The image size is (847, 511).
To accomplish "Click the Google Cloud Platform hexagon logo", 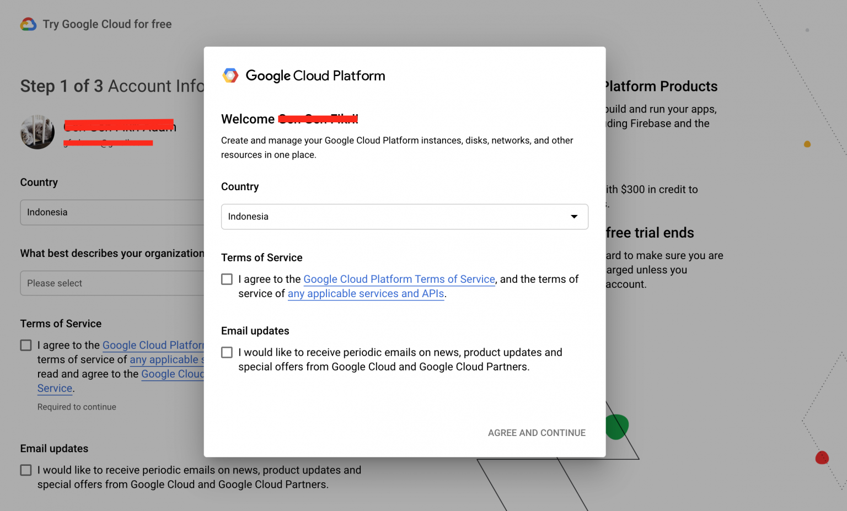I will click(x=231, y=75).
